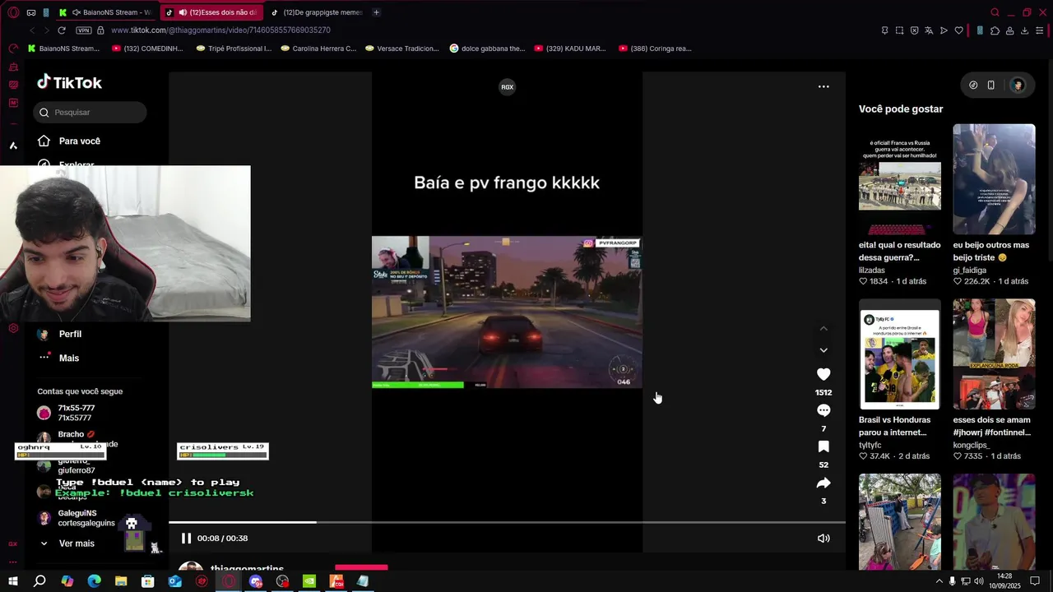Screen dimensions: 1053x592
Task: Click the send flow arrow icon
Action: (944, 30)
